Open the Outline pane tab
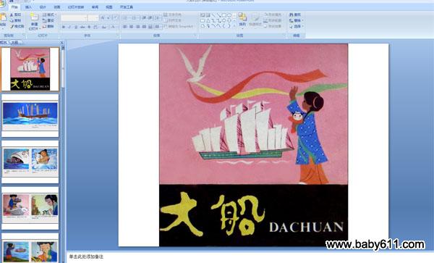Image resolution: width=434 pixels, height=263 pixels. [x=14, y=43]
